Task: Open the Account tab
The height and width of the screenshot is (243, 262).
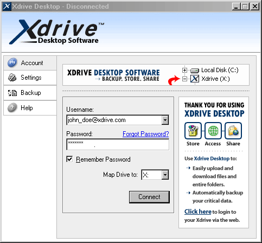Action: pyautogui.click(x=30, y=63)
